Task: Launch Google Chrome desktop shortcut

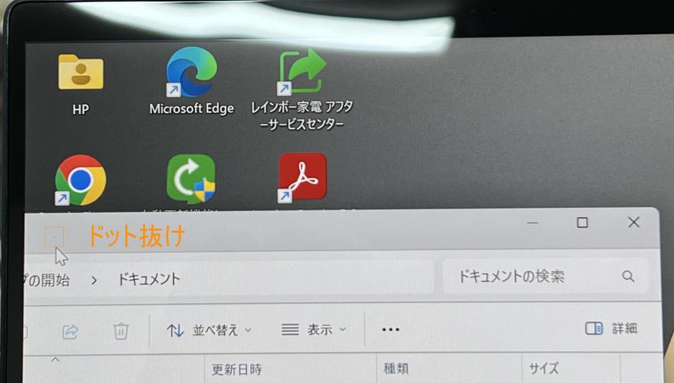Action: [x=80, y=181]
